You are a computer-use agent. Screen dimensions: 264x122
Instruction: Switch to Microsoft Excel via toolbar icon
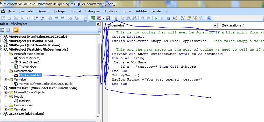93,18
